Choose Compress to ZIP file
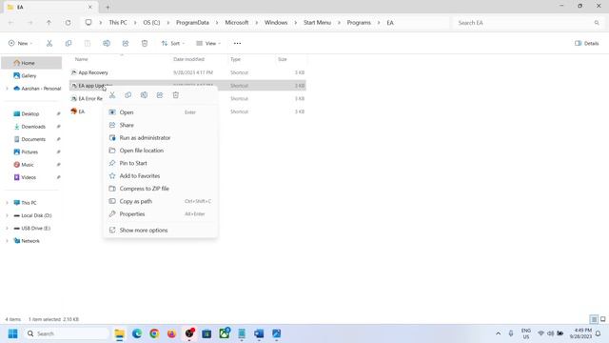The width and height of the screenshot is (609, 343). point(161,189)
